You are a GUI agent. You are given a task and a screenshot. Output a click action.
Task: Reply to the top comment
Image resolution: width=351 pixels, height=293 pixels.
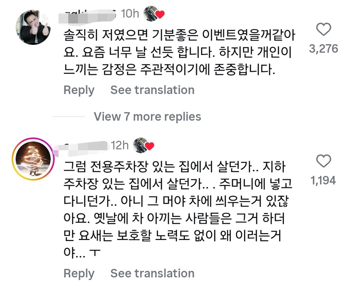point(78,90)
